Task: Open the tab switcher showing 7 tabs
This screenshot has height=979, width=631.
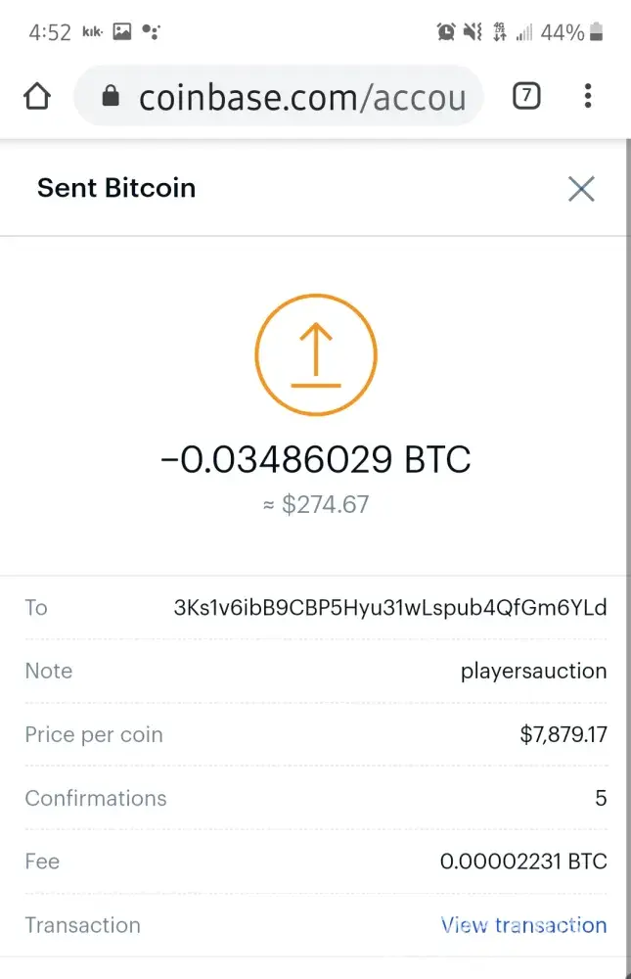Action: (526, 96)
